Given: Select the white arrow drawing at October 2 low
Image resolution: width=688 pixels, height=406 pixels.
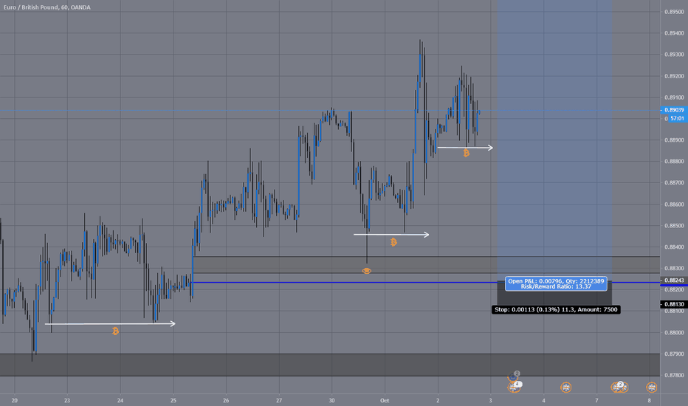Looking at the screenshot, I should (465, 148).
